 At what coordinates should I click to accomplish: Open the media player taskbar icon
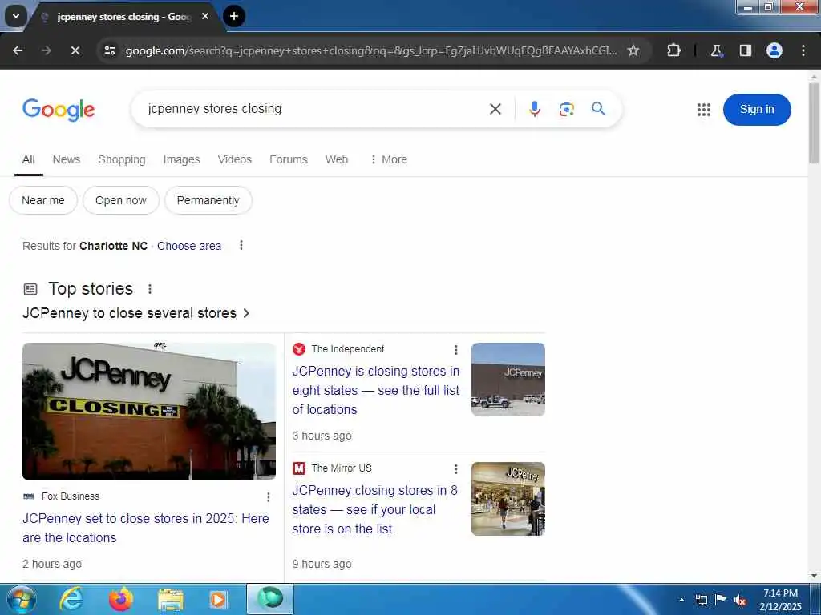point(218,600)
